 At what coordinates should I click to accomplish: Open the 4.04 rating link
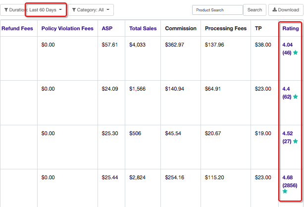[288, 45]
